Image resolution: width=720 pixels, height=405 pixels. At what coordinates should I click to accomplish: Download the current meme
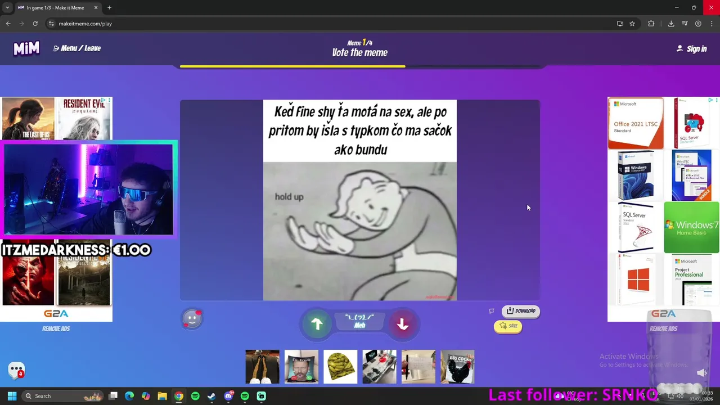pos(521,310)
